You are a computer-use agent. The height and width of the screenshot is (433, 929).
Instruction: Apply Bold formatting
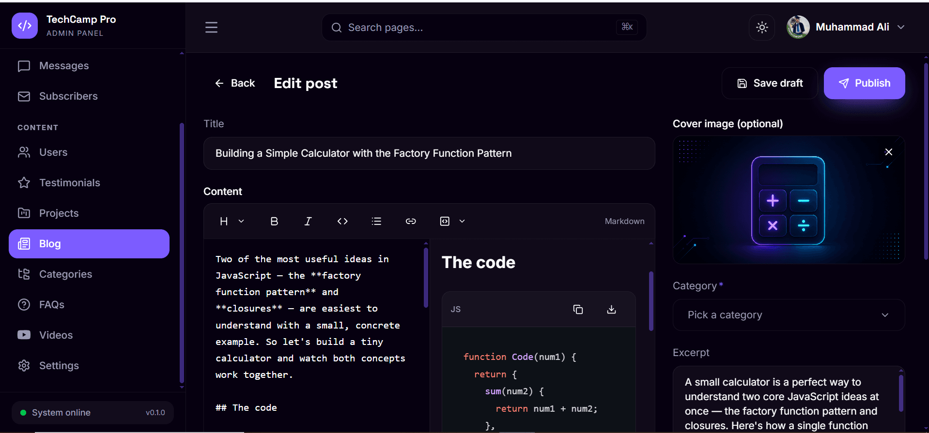pos(274,221)
